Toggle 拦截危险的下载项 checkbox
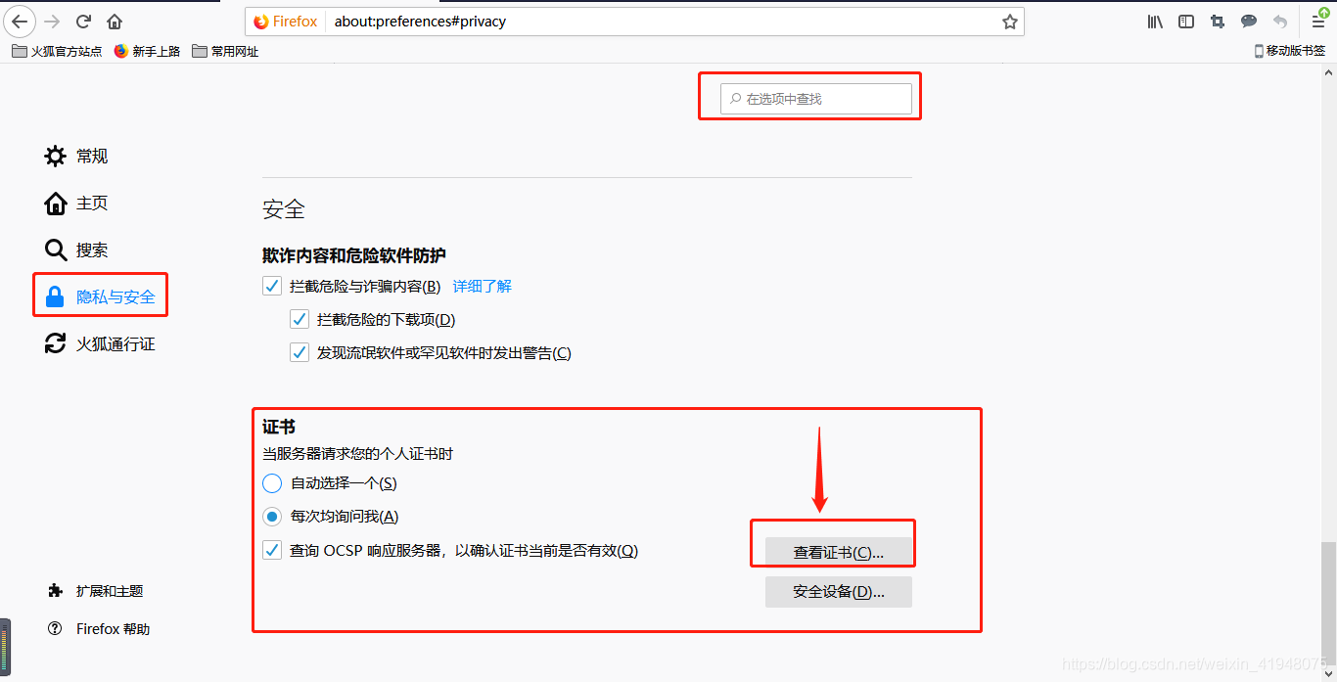Viewport: 1337px width, 682px height. [300, 320]
